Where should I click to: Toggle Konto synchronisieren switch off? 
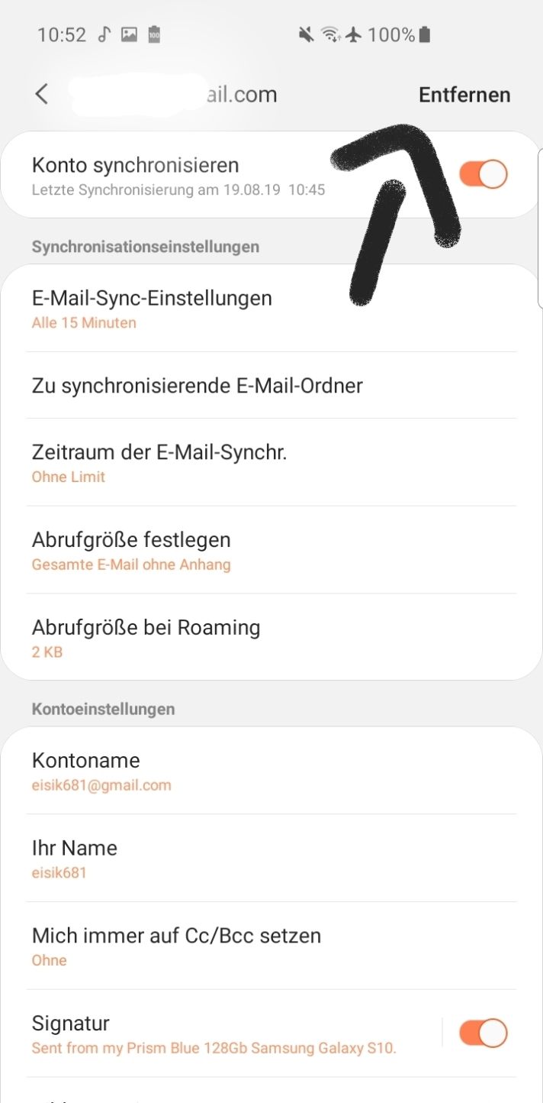pyautogui.click(x=484, y=174)
